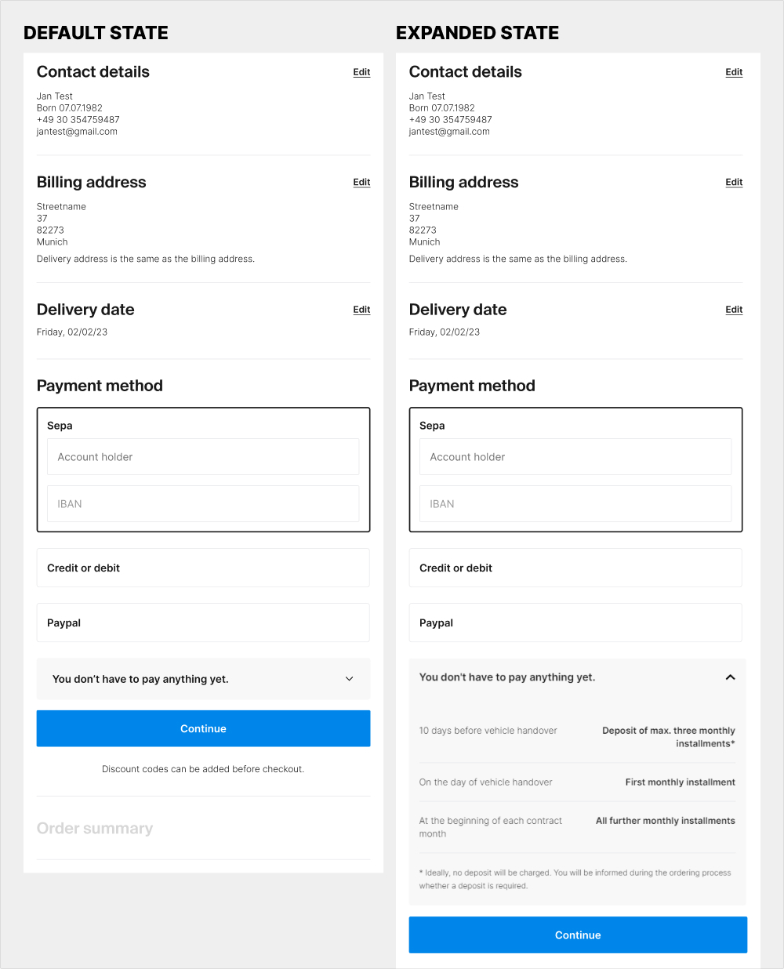Edit Billing address in the default state panel
This screenshot has width=784, height=969.
point(361,183)
